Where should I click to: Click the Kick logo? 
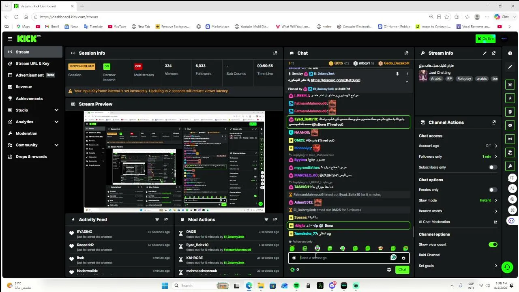click(x=28, y=39)
